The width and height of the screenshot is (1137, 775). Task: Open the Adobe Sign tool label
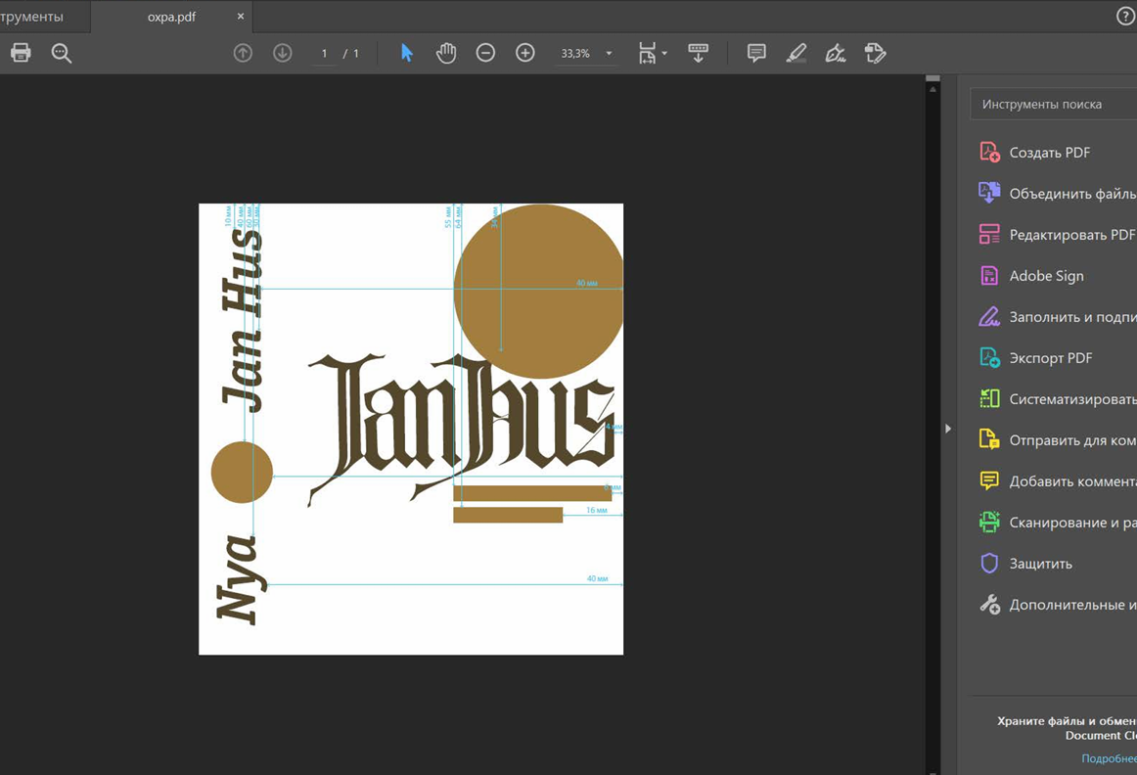1046,276
